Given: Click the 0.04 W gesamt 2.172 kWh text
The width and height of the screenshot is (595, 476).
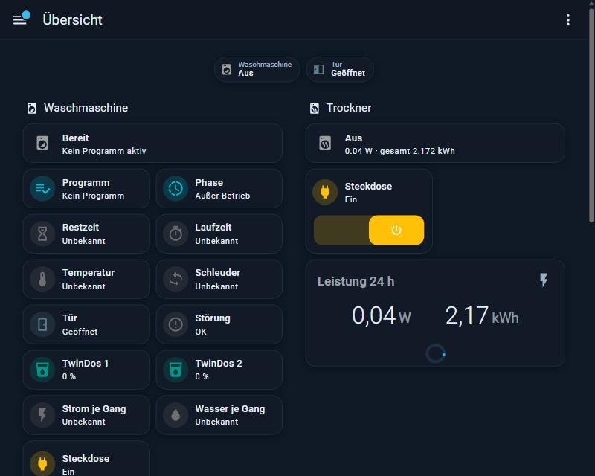Looking at the screenshot, I should [399, 151].
